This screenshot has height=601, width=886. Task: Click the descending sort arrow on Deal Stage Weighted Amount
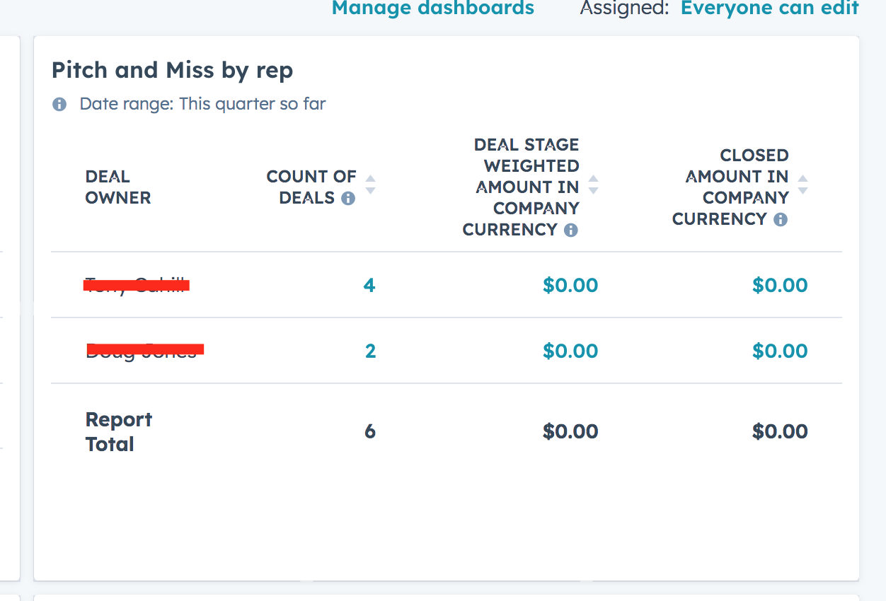(x=593, y=192)
